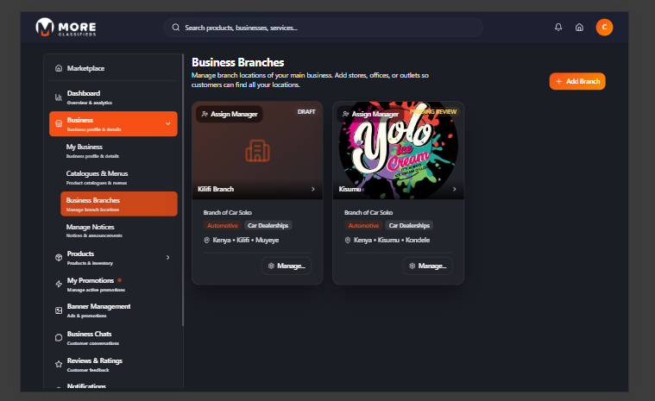Assign Manager to Kilifi Branch
This screenshot has height=401, width=655.
click(x=229, y=114)
